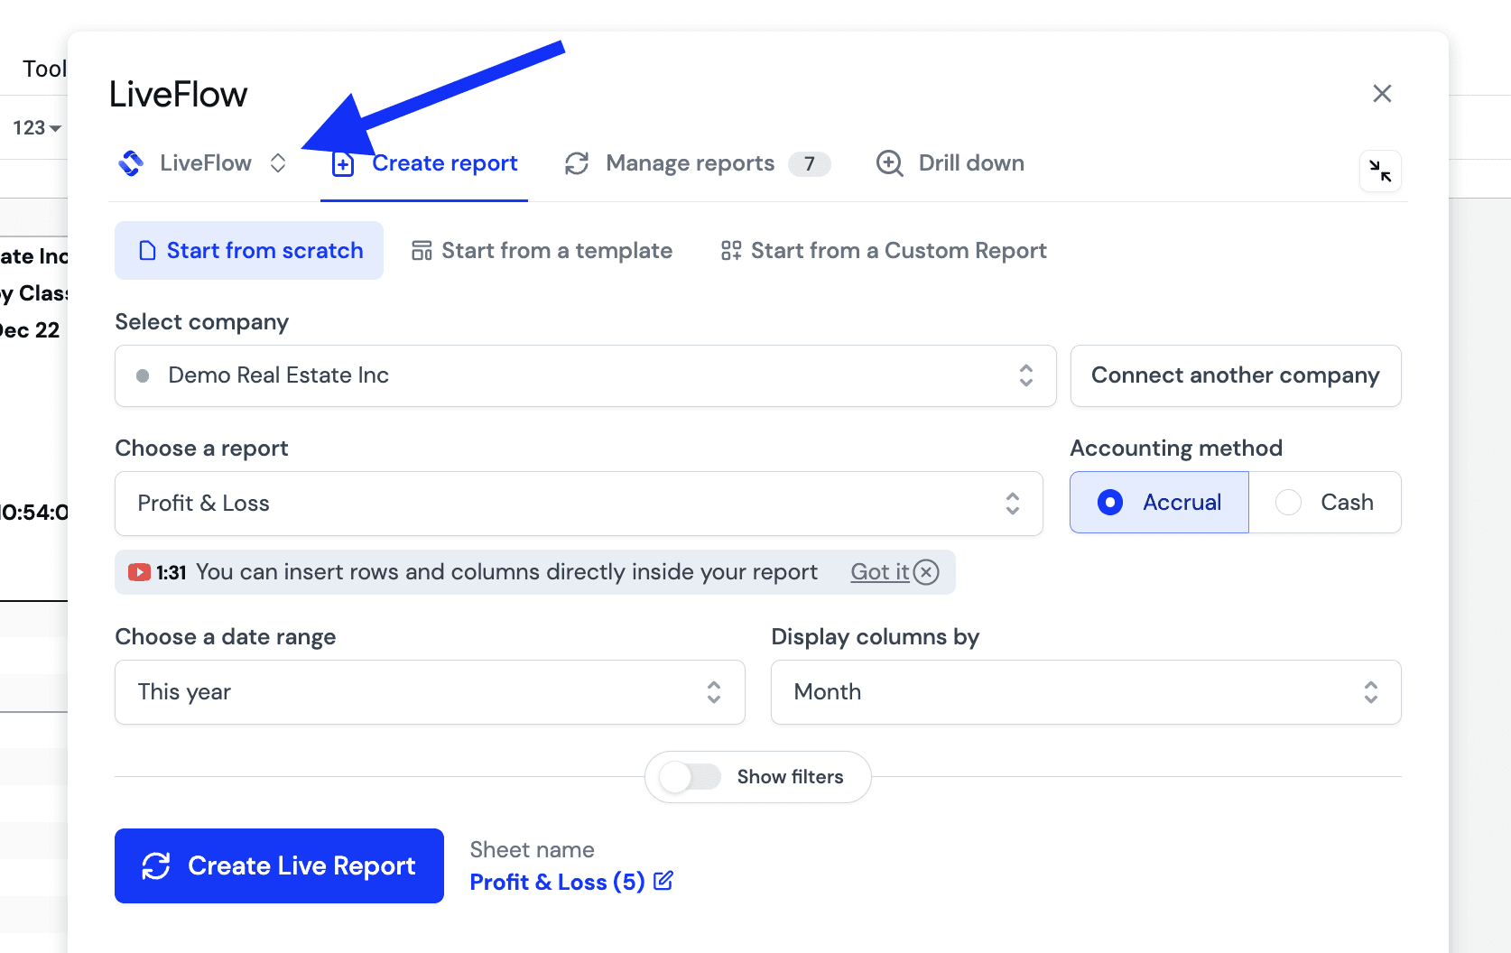Click the gray status dot beside Demo Real Estate Inc

click(143, 375)
